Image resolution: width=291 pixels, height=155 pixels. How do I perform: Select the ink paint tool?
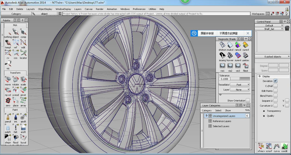[x=16, y=118]
